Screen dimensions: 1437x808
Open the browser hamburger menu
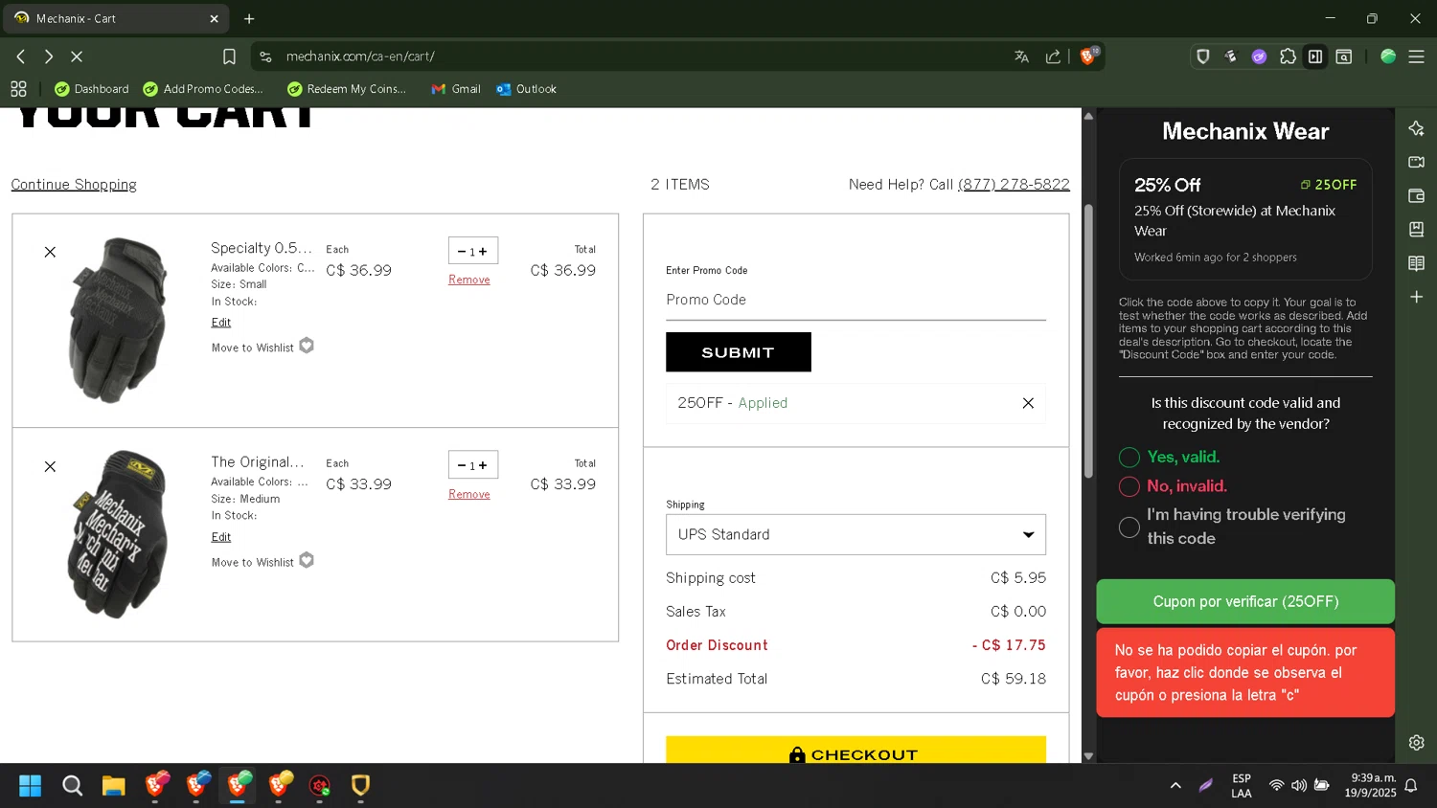[x=1416, y=56]
